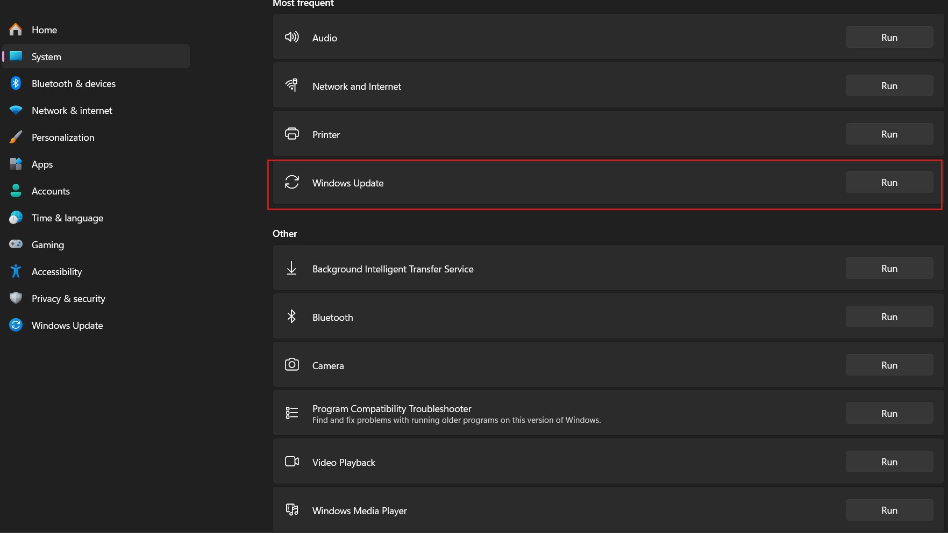Run the Program Compatibility Troubleshooter

[889, 414]
